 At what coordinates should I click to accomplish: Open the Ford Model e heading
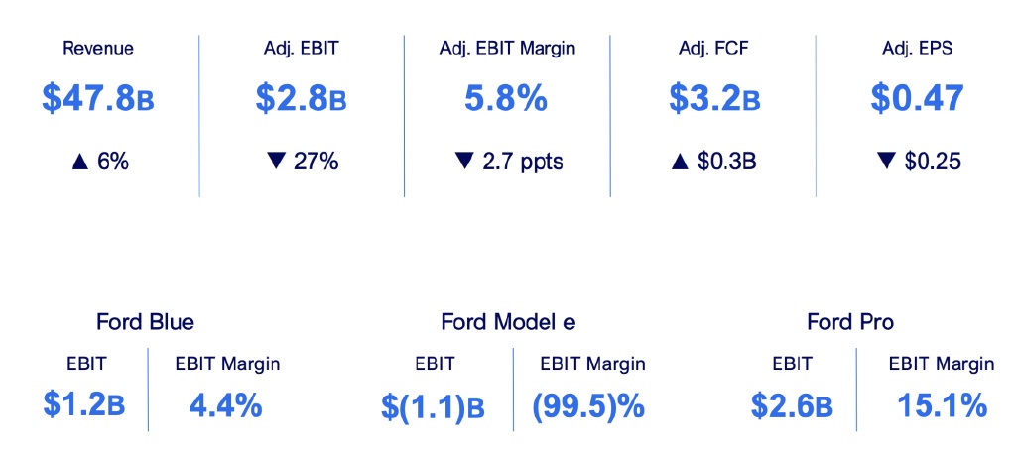point(508,322)
